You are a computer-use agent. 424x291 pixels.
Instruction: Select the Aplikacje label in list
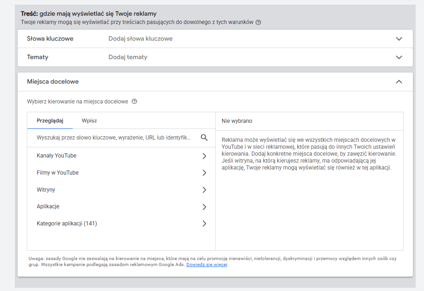click(48, 206)
